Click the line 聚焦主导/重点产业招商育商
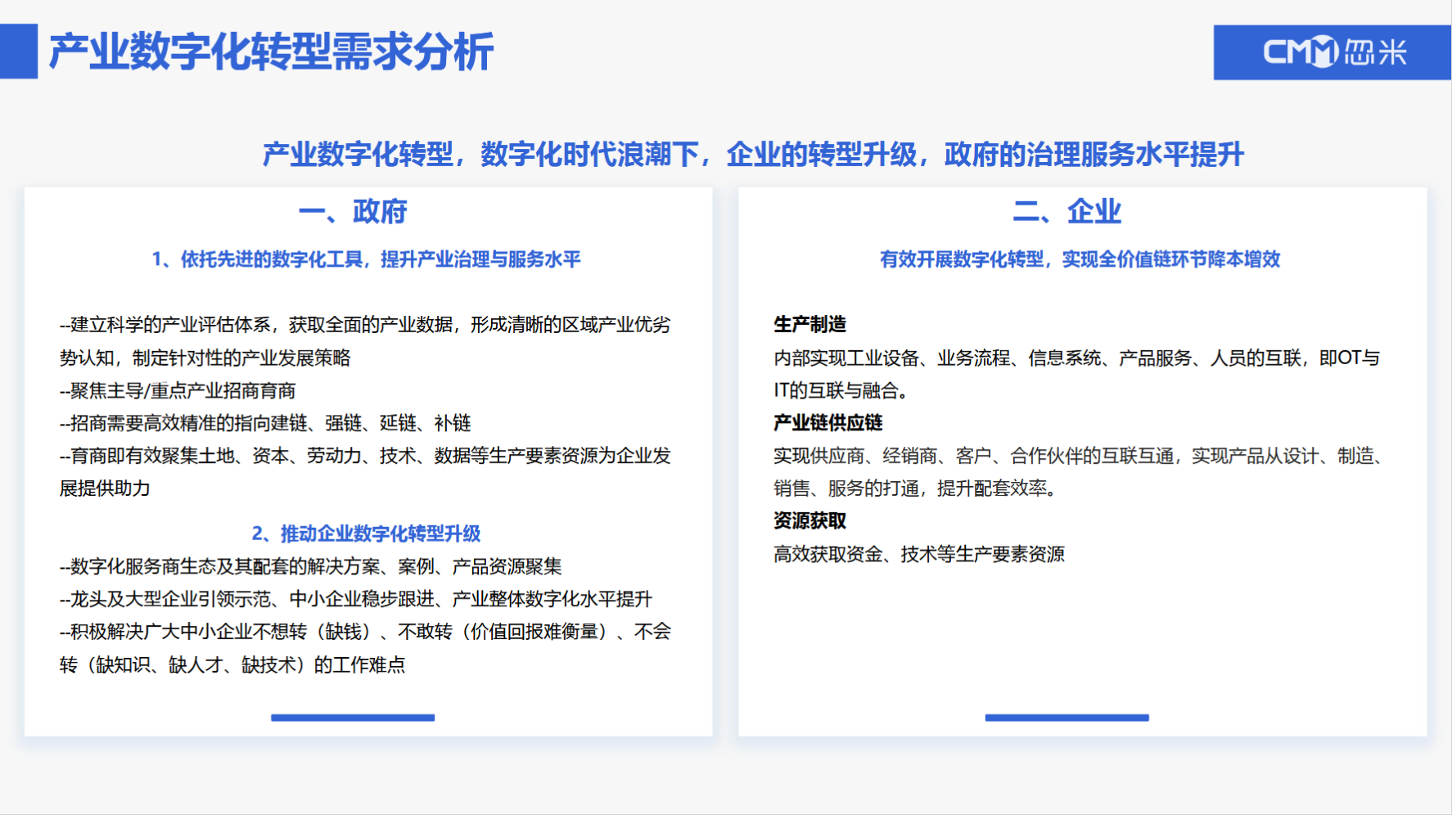The height and width of the screenshot is (815, 1452). tap(178, 390)
